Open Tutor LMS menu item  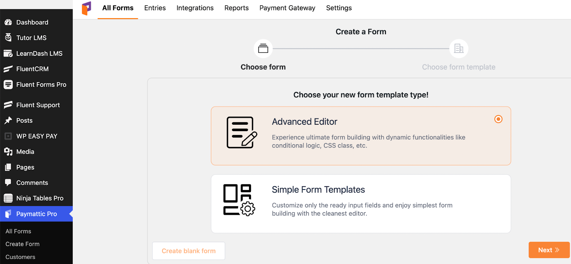point(36,38)
